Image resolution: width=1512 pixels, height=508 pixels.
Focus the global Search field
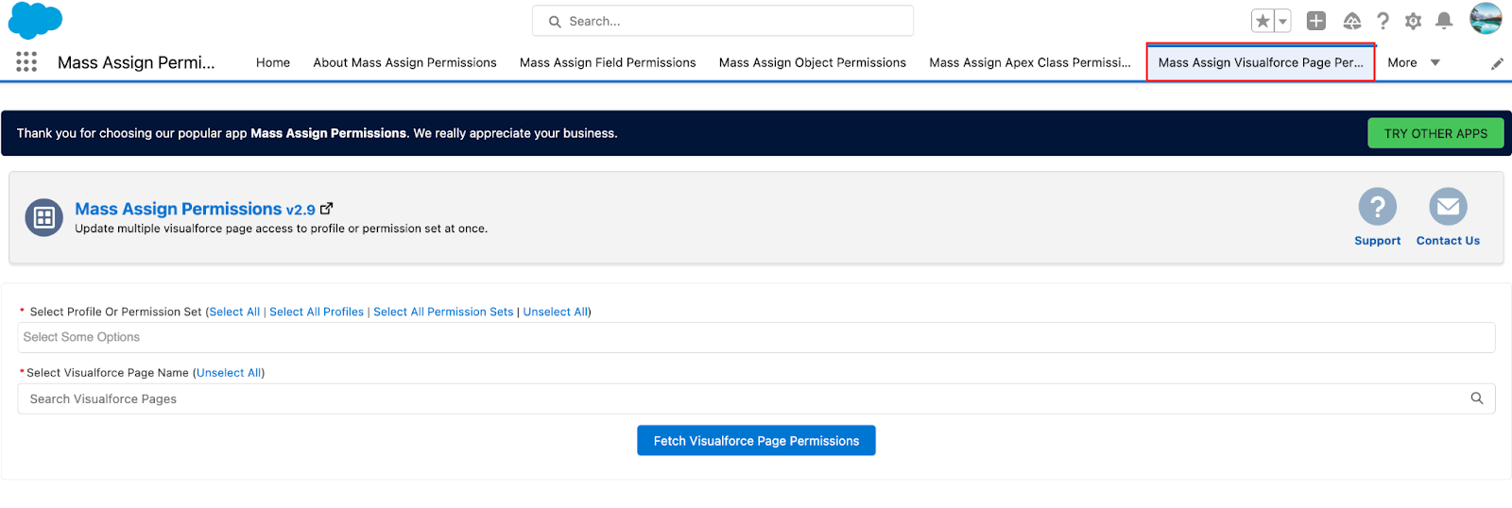click(723, 21)
